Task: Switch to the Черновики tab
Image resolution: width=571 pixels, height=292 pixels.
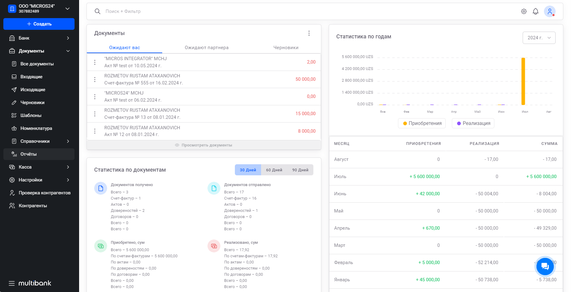Action: pyautogui.click(x=286, y=48)
